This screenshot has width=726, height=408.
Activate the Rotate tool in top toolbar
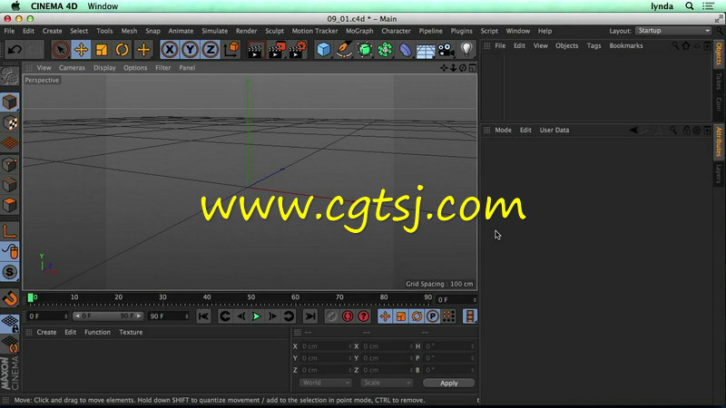pos(122,50)
